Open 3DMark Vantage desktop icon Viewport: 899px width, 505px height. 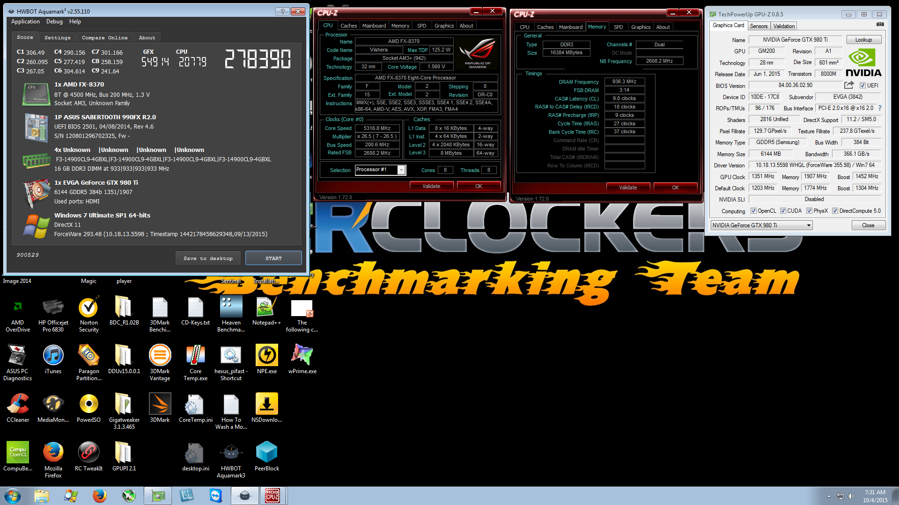coord(160,362)
